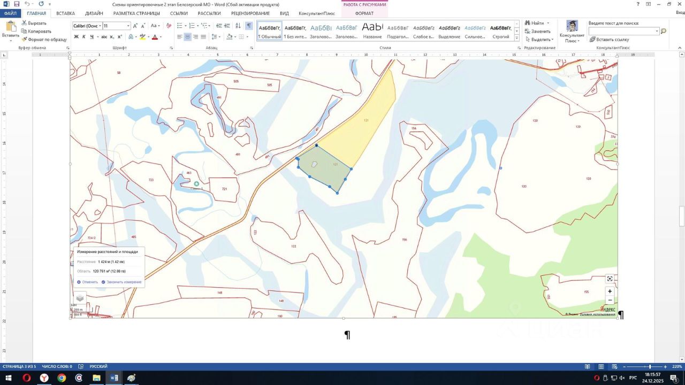The image size is (685, 385).
Task: Increase font size with the grow font icon
Action: point(135,26)
